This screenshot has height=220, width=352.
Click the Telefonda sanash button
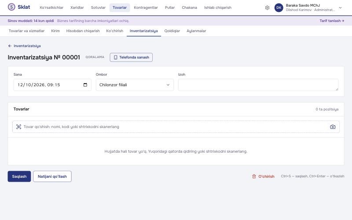(131, 57)
